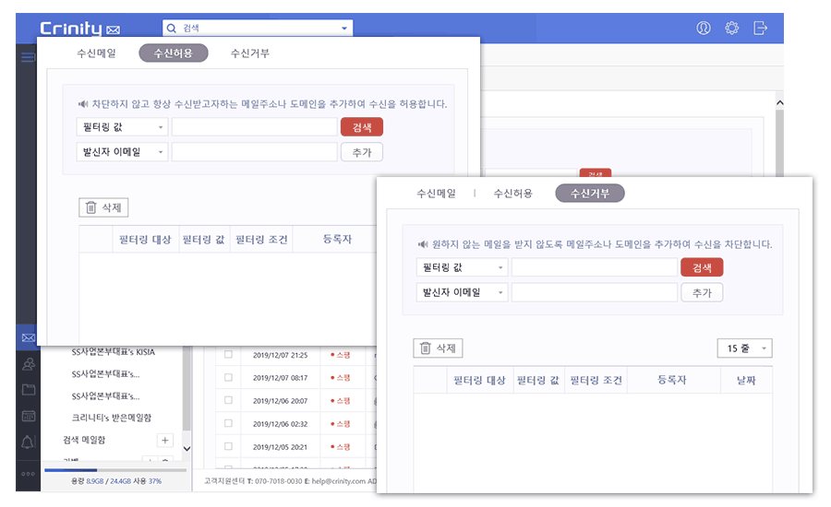This screenshot has width=831, height=507.
Task: Open 발신자 이메일 dropdown in 수신거부 panel
Action: (x=462, y=292)
